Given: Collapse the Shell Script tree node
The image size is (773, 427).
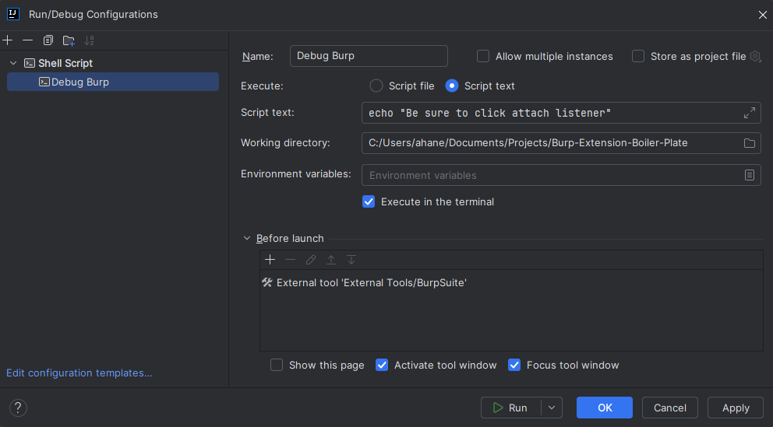Looking at the screenshot, I should 13,63.
